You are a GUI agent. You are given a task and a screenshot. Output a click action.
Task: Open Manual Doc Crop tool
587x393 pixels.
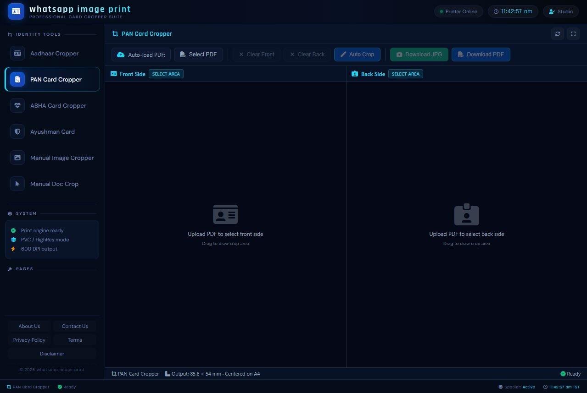tap(52, 184)
